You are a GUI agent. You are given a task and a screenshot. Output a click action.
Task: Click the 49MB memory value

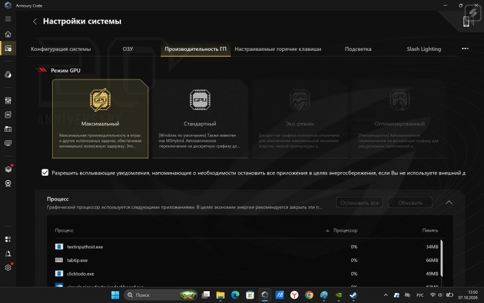click(432, 274)
